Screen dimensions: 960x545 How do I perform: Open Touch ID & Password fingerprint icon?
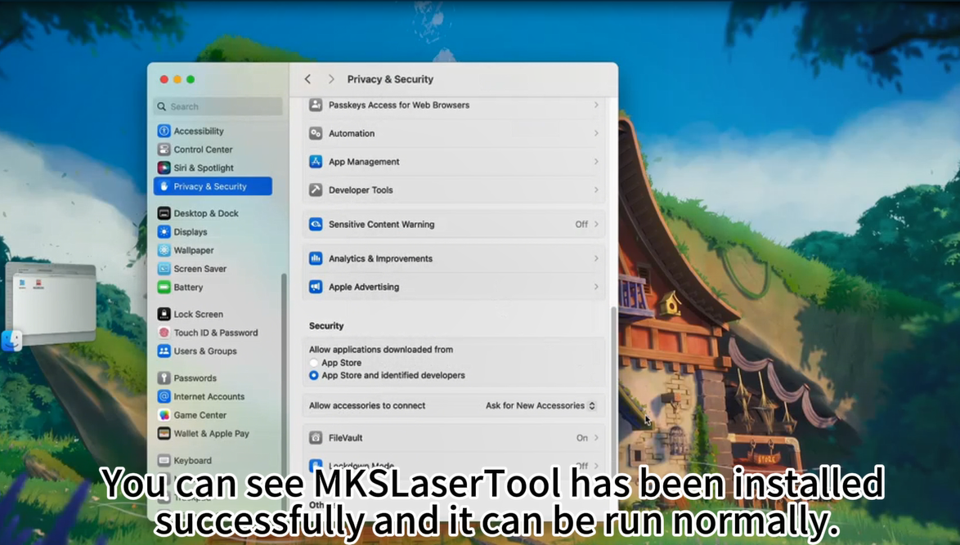(x=164, y=333)
